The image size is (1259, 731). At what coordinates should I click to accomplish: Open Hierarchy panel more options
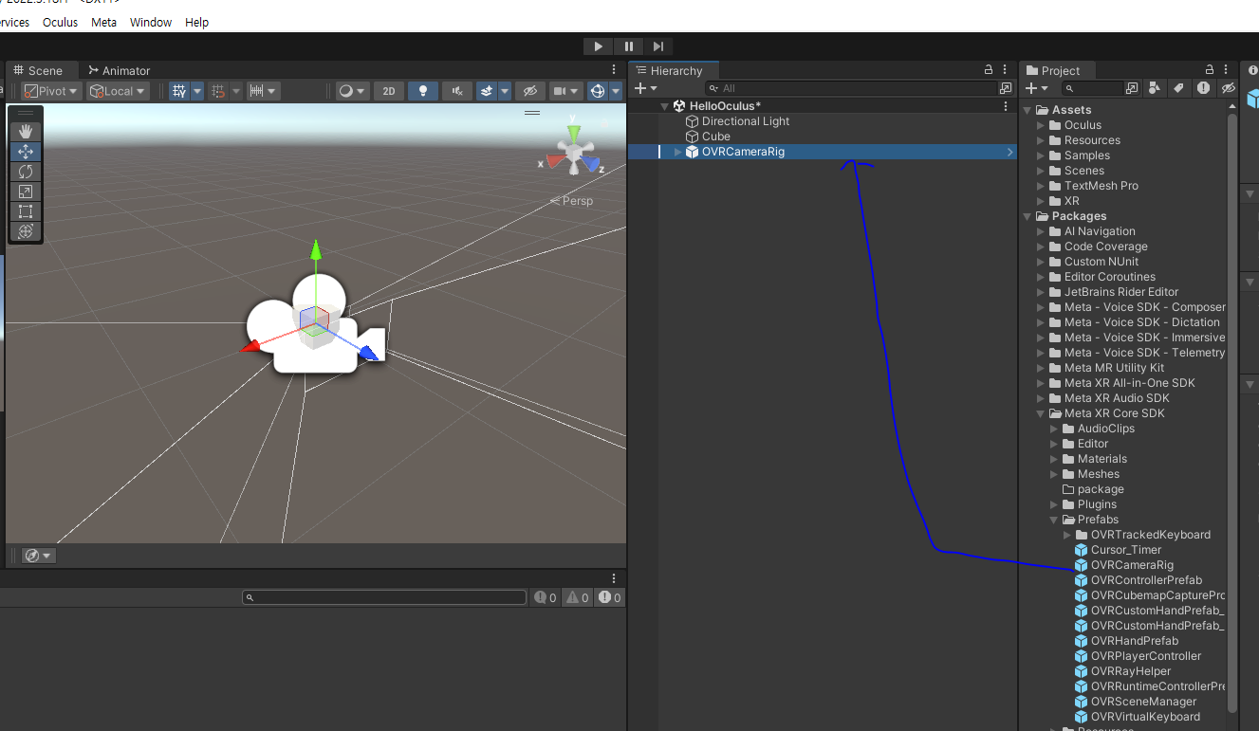pyautogui.click(x=1007, y=70)
